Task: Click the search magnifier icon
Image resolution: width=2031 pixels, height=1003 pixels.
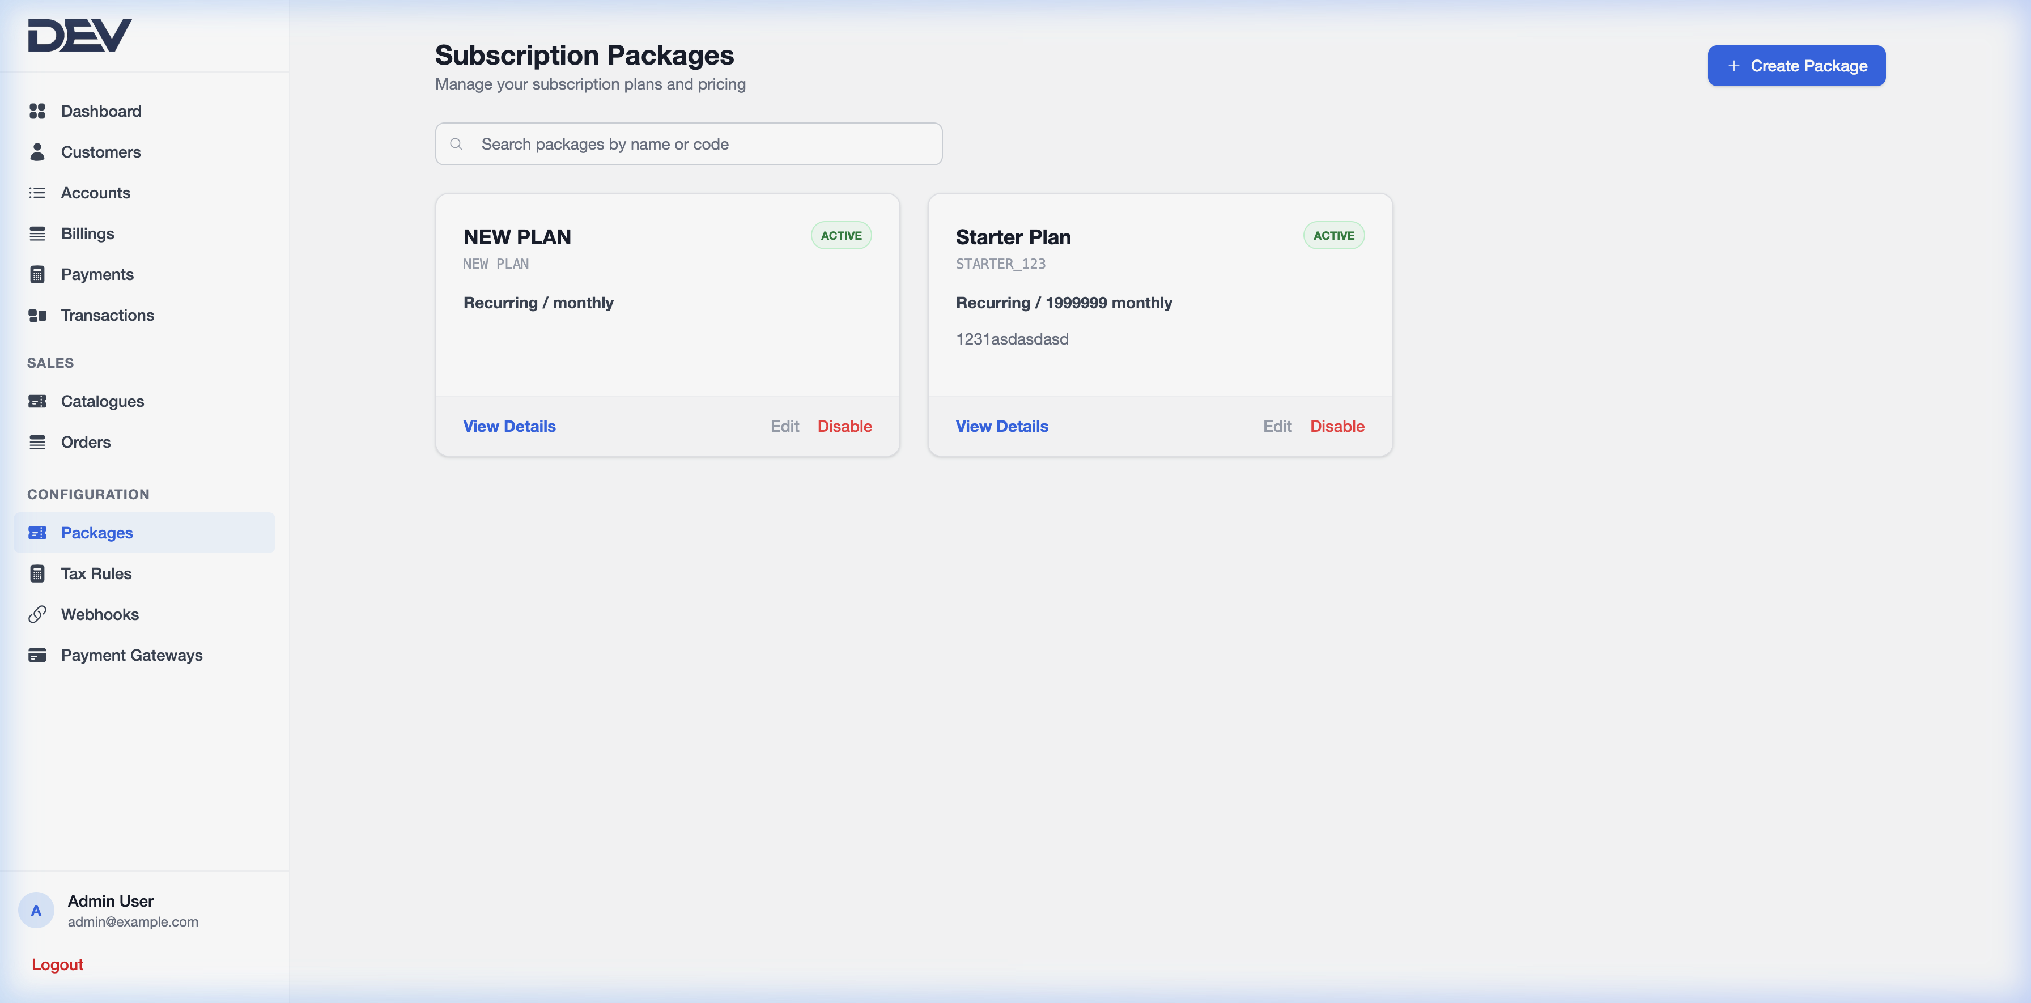Action: [x=457, y=143]
